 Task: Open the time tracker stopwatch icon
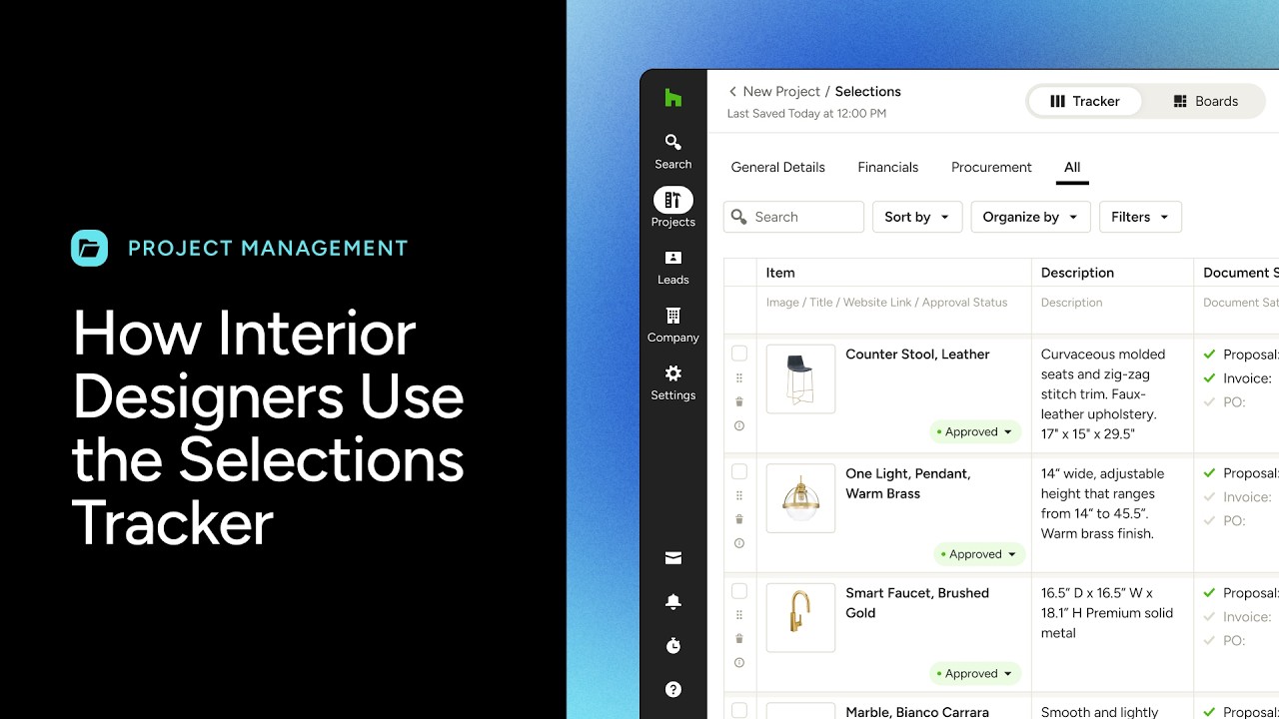(x=673, y=646)
